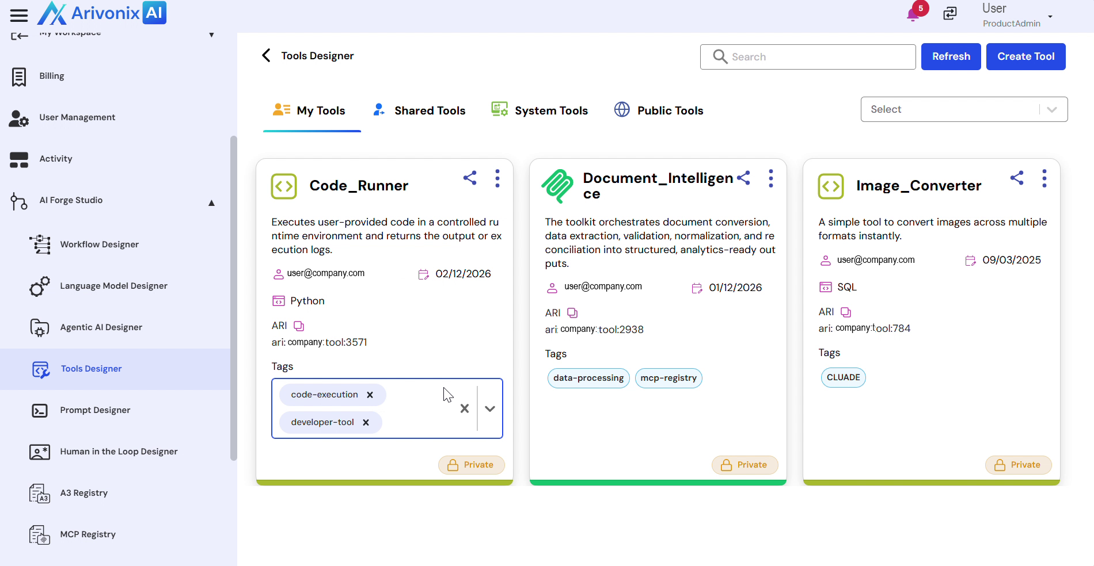Expand the Code_Runner tags dropdown
Viewport: 1094px width, 566px height.
490,408
